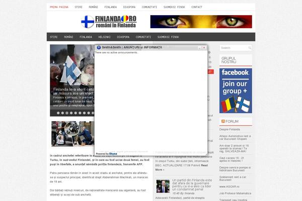The image size is (302, 201).
Task: Click the search magnifier icon
Action: click(x=249, y=48)
